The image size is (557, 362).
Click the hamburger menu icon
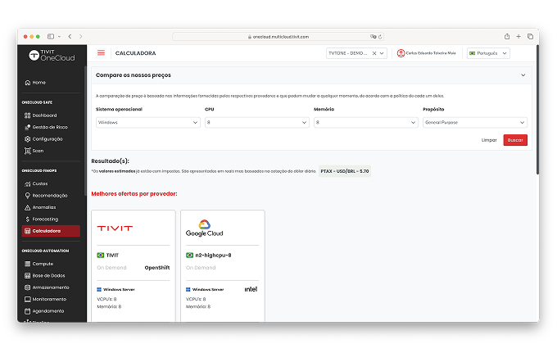click(101, 53)
